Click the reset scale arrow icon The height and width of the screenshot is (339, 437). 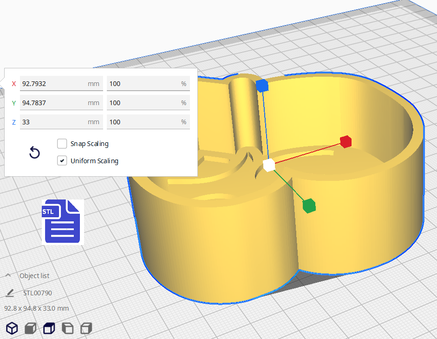click(34, 153)
